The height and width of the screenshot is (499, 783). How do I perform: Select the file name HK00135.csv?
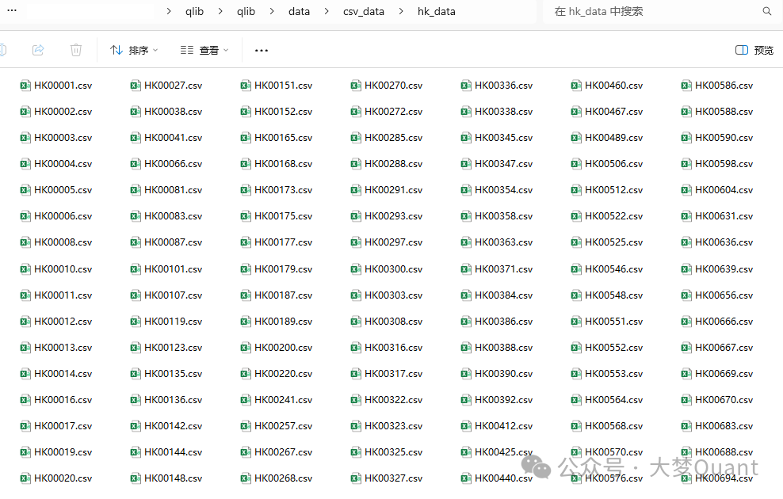pyautogui.click(x=174, y=374)
